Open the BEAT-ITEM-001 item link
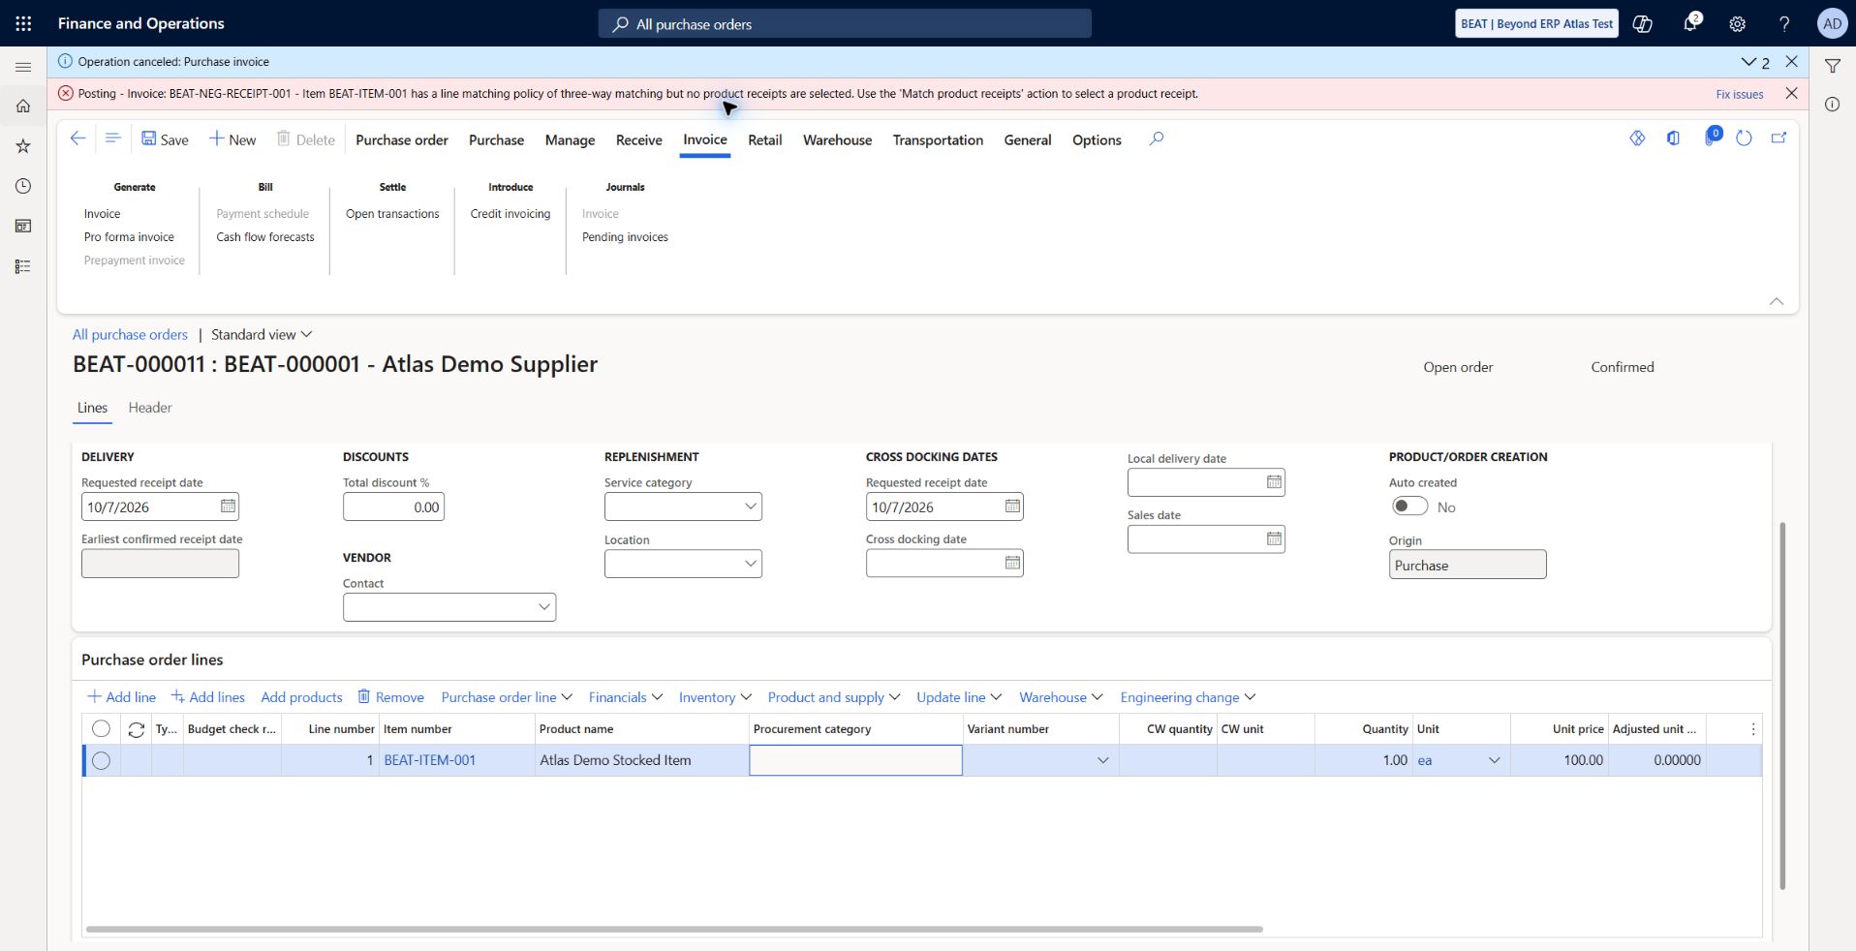The height and width of the screenshot is (951, 1856). 430,760
